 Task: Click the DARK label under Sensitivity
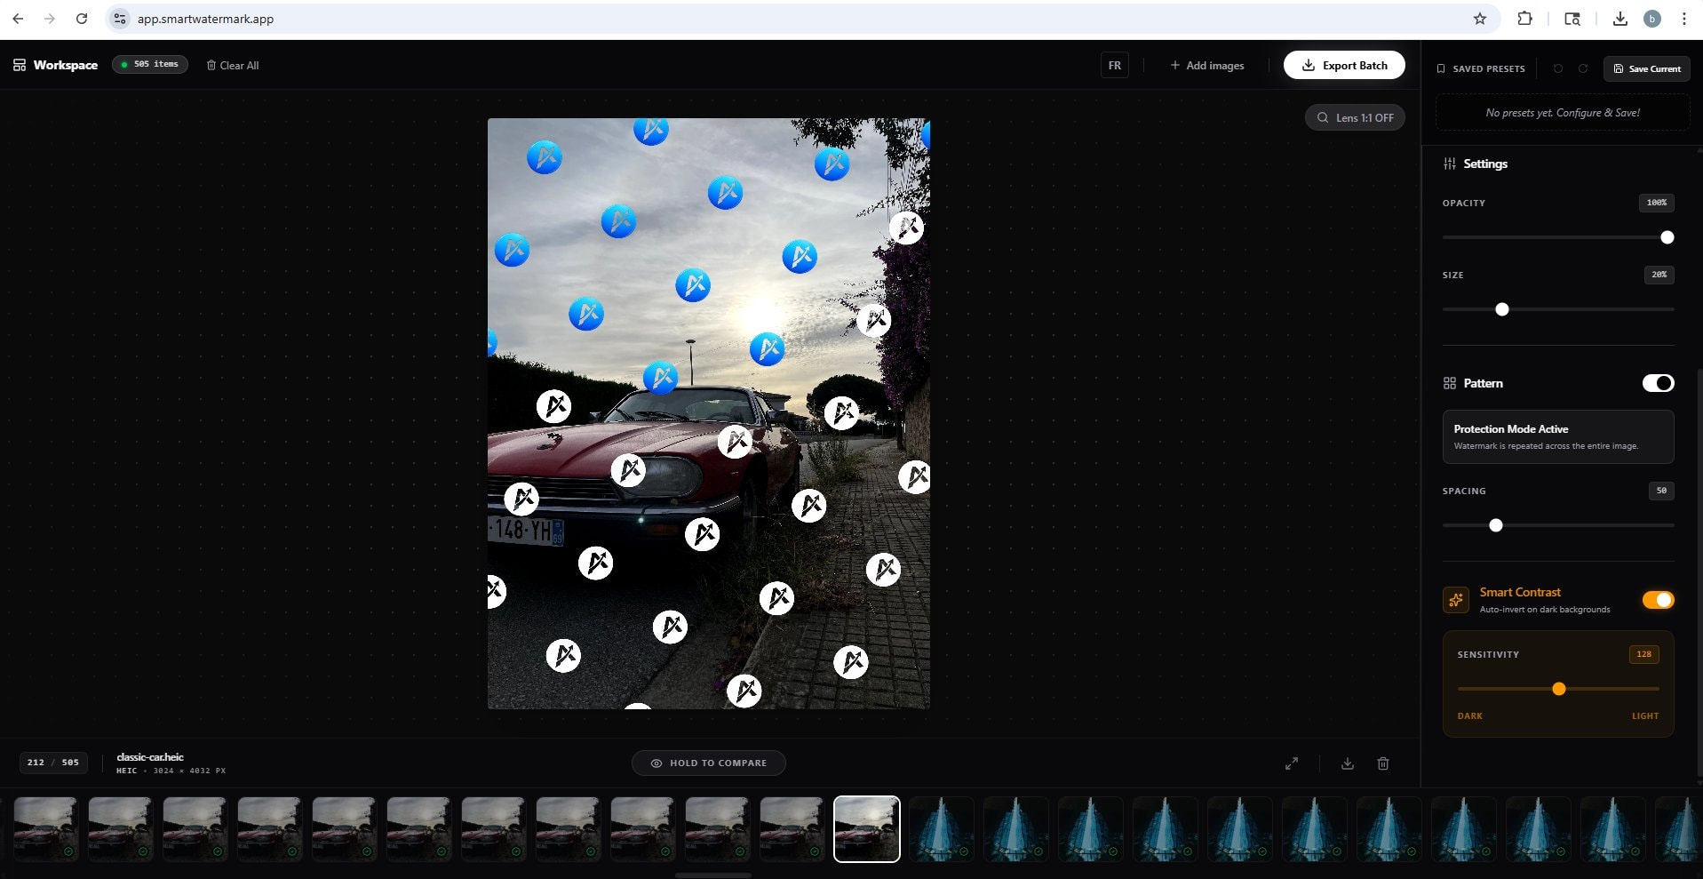coord(1470,716)
